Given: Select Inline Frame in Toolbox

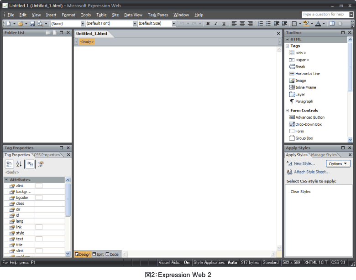Looking at the screenshot, I should tap(303, 87).
